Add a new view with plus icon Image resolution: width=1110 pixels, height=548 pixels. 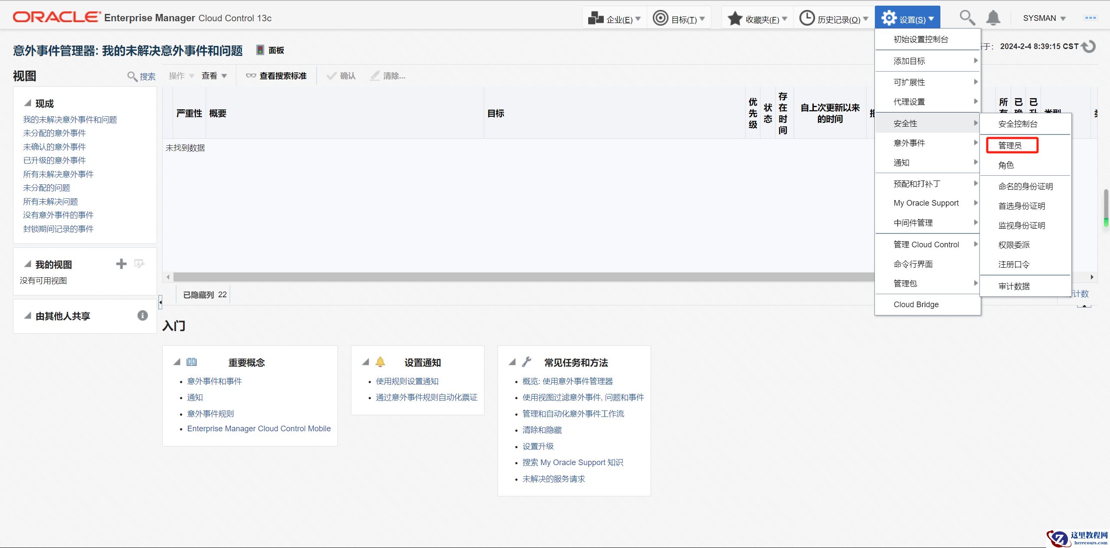[x=121, y=264]
